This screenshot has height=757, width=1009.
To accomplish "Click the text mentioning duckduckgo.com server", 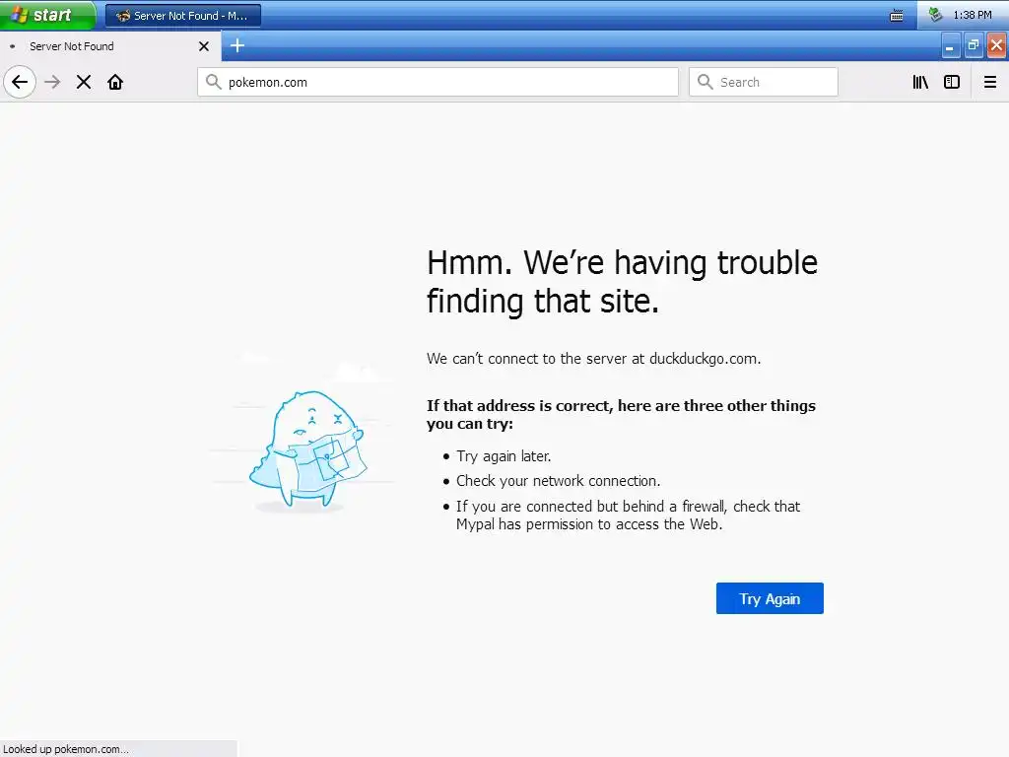I will (x=593, y=359).
